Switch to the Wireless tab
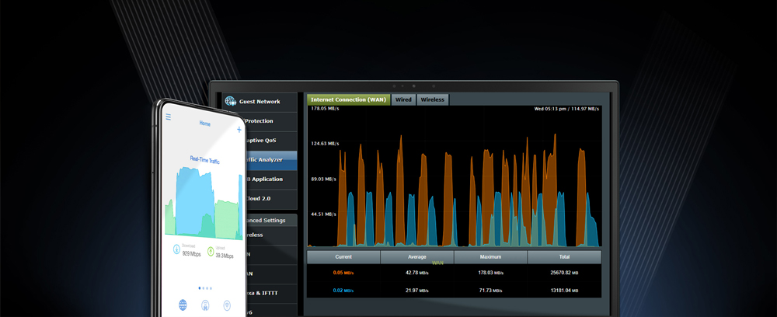The image size is (777, 317). click(x=433, y=99)
